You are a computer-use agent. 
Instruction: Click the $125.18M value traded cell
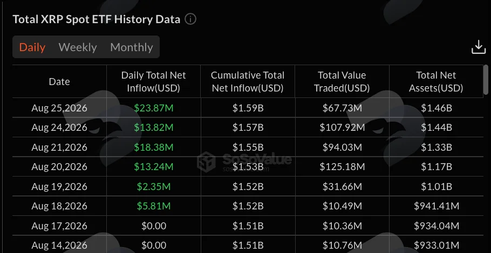(x=342, y=167)
